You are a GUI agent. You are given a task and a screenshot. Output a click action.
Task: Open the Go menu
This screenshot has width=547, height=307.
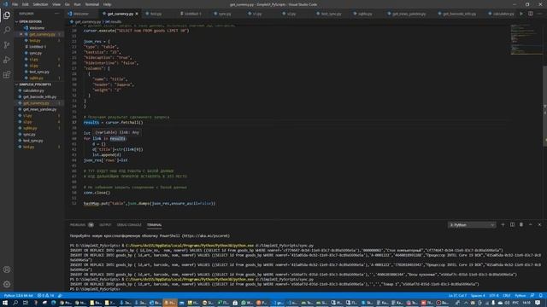pyautogui.click(x=68, y=4)
